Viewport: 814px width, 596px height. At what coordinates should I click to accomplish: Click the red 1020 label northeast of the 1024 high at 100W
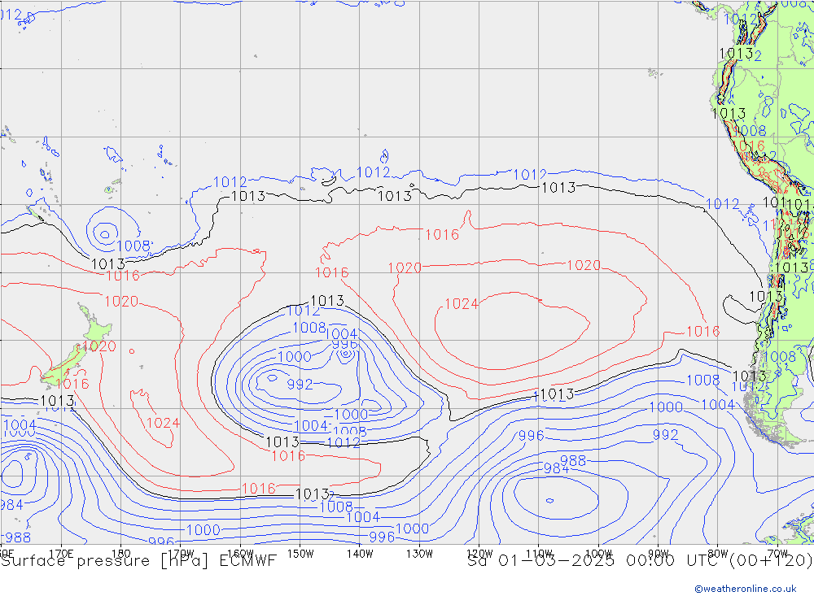tap(584, 266)
